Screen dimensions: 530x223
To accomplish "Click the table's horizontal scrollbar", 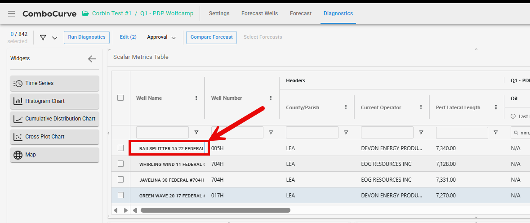I will [215, 210].
